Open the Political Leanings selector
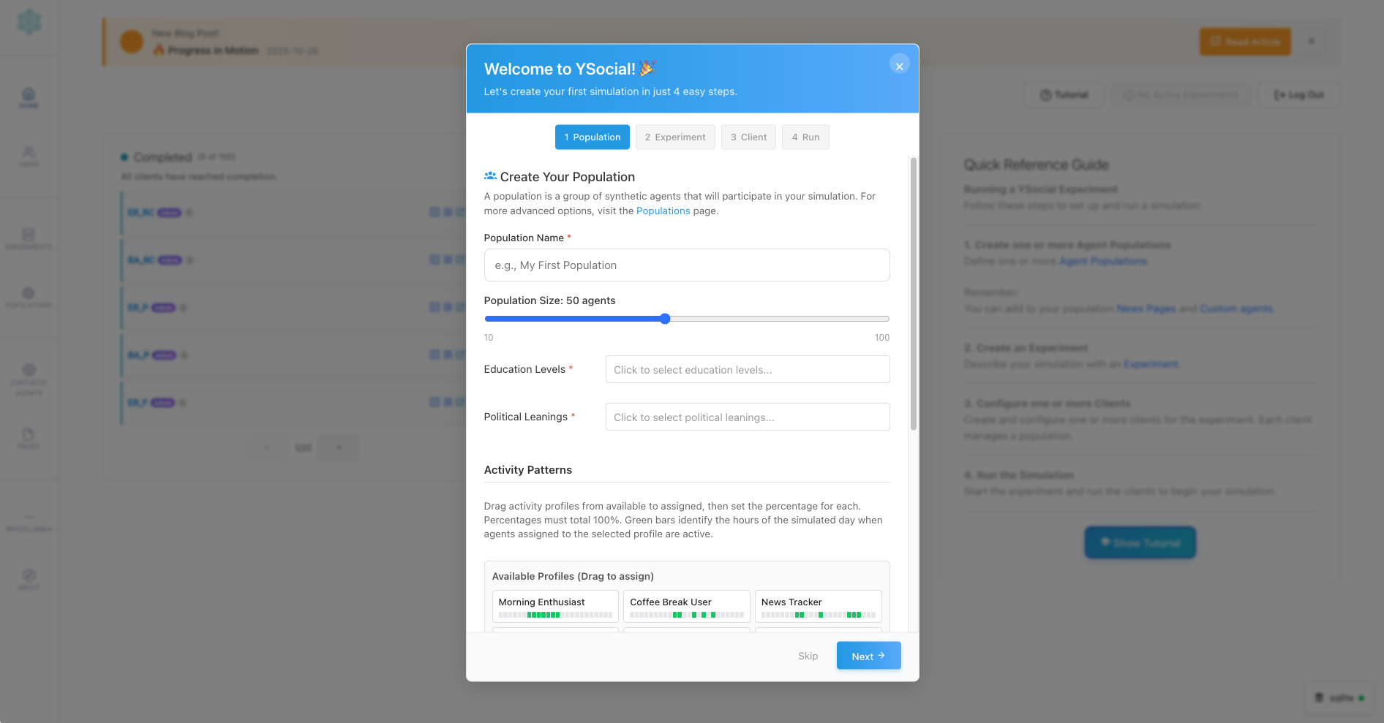 [747, 417]
